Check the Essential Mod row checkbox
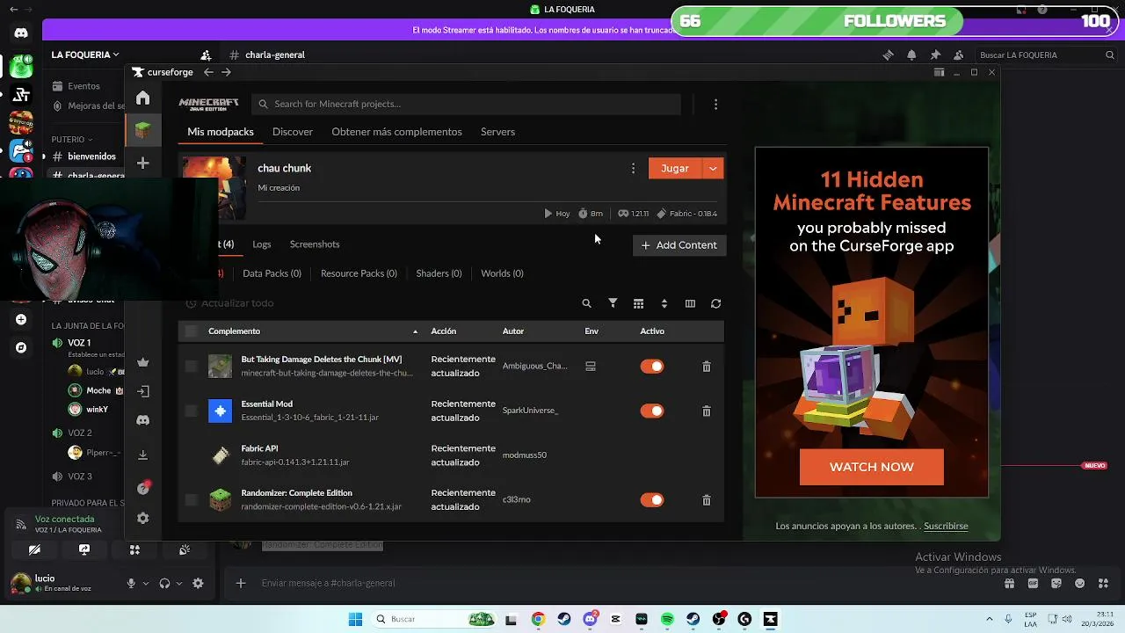This screenshot has width=1125, height=633. coord(191,411)
